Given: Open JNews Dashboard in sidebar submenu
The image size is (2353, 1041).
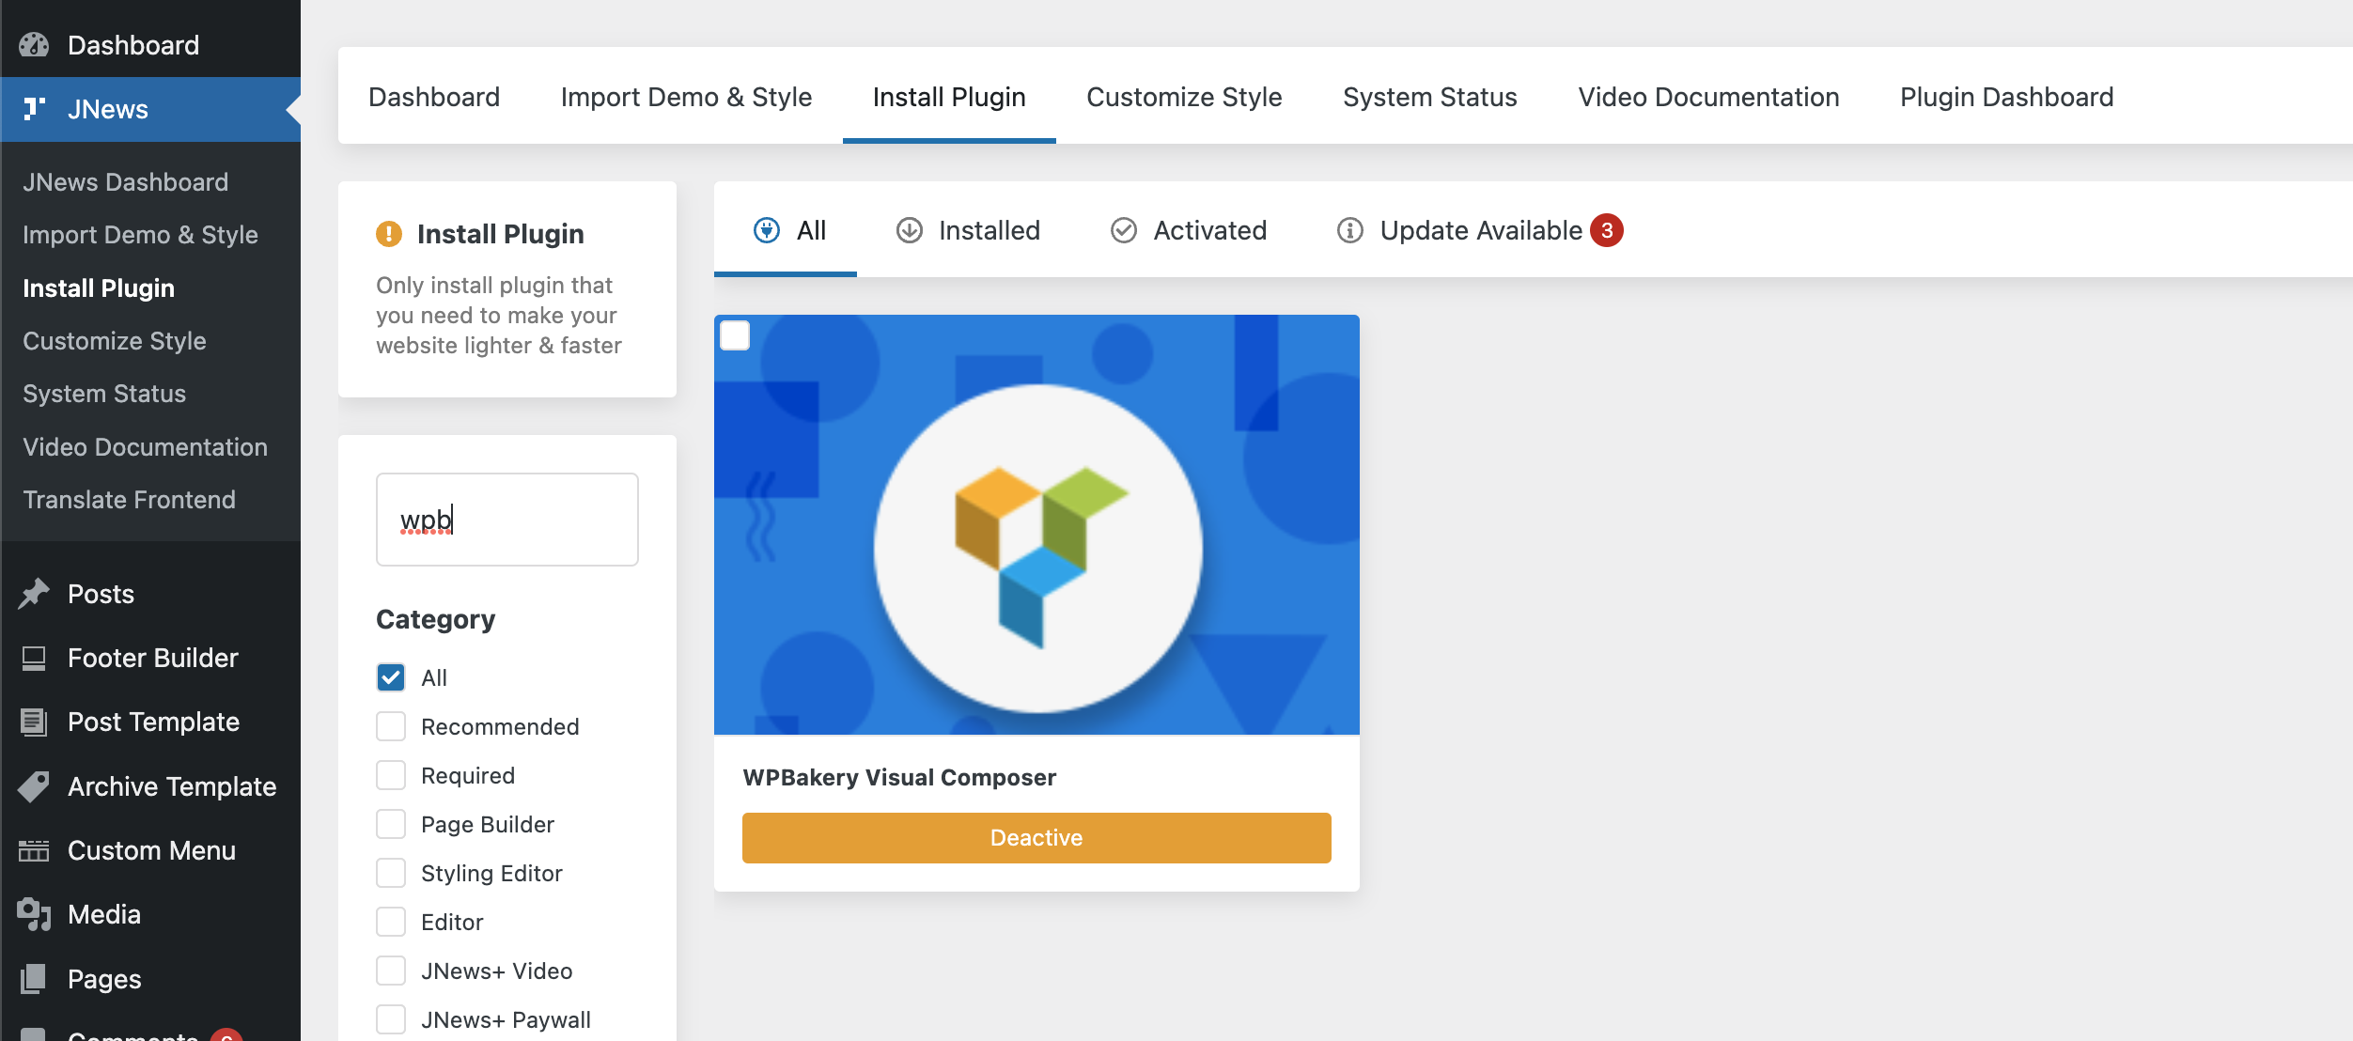Looking at the screenshot, I should pyautogui.click(x=126, y=182).
